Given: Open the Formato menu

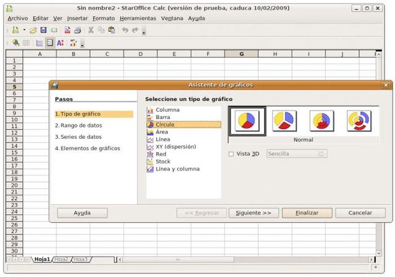Looking at the screenshot, I should click(x=104, y=19).
